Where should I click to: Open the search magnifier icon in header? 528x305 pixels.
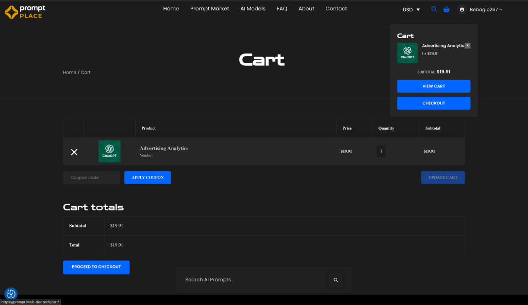(434, 9)
